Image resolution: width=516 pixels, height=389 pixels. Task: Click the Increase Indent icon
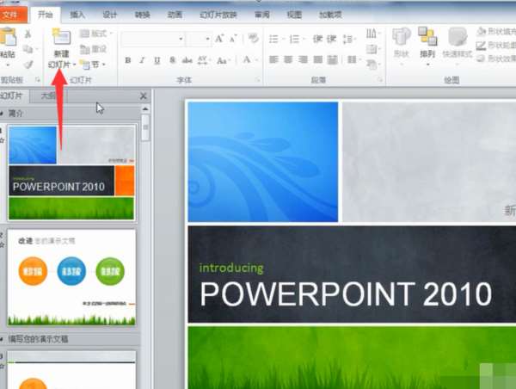(x=331, y=40)
